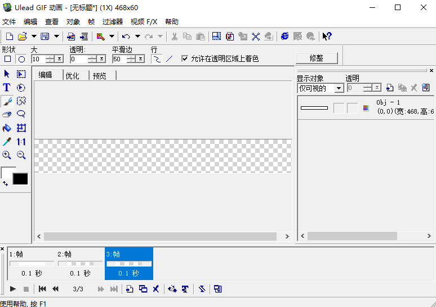Open the 过滤器 (Filters) menu
Image resolution: width=436 pixels, height=307 pixels.
(x=113, y=22)
